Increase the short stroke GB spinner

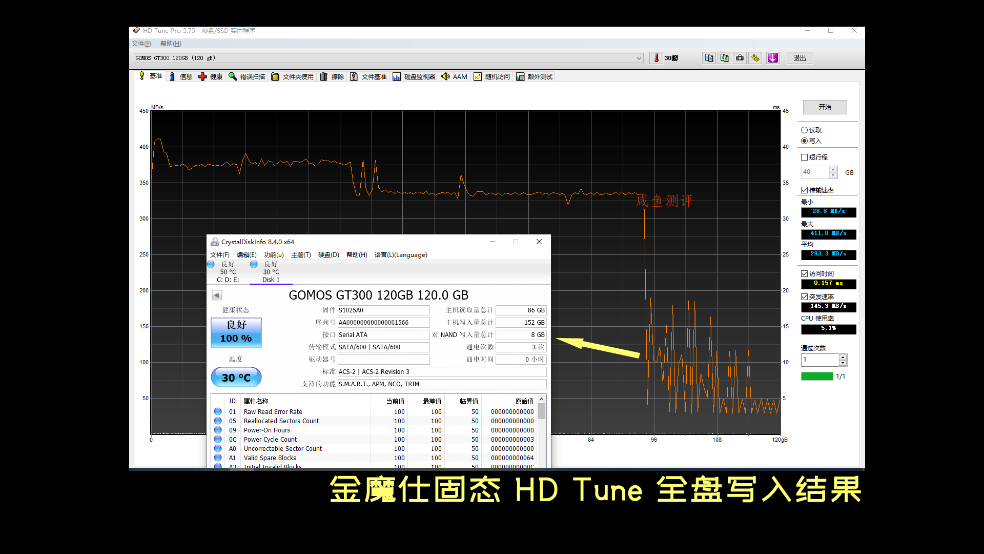(833, 169)
